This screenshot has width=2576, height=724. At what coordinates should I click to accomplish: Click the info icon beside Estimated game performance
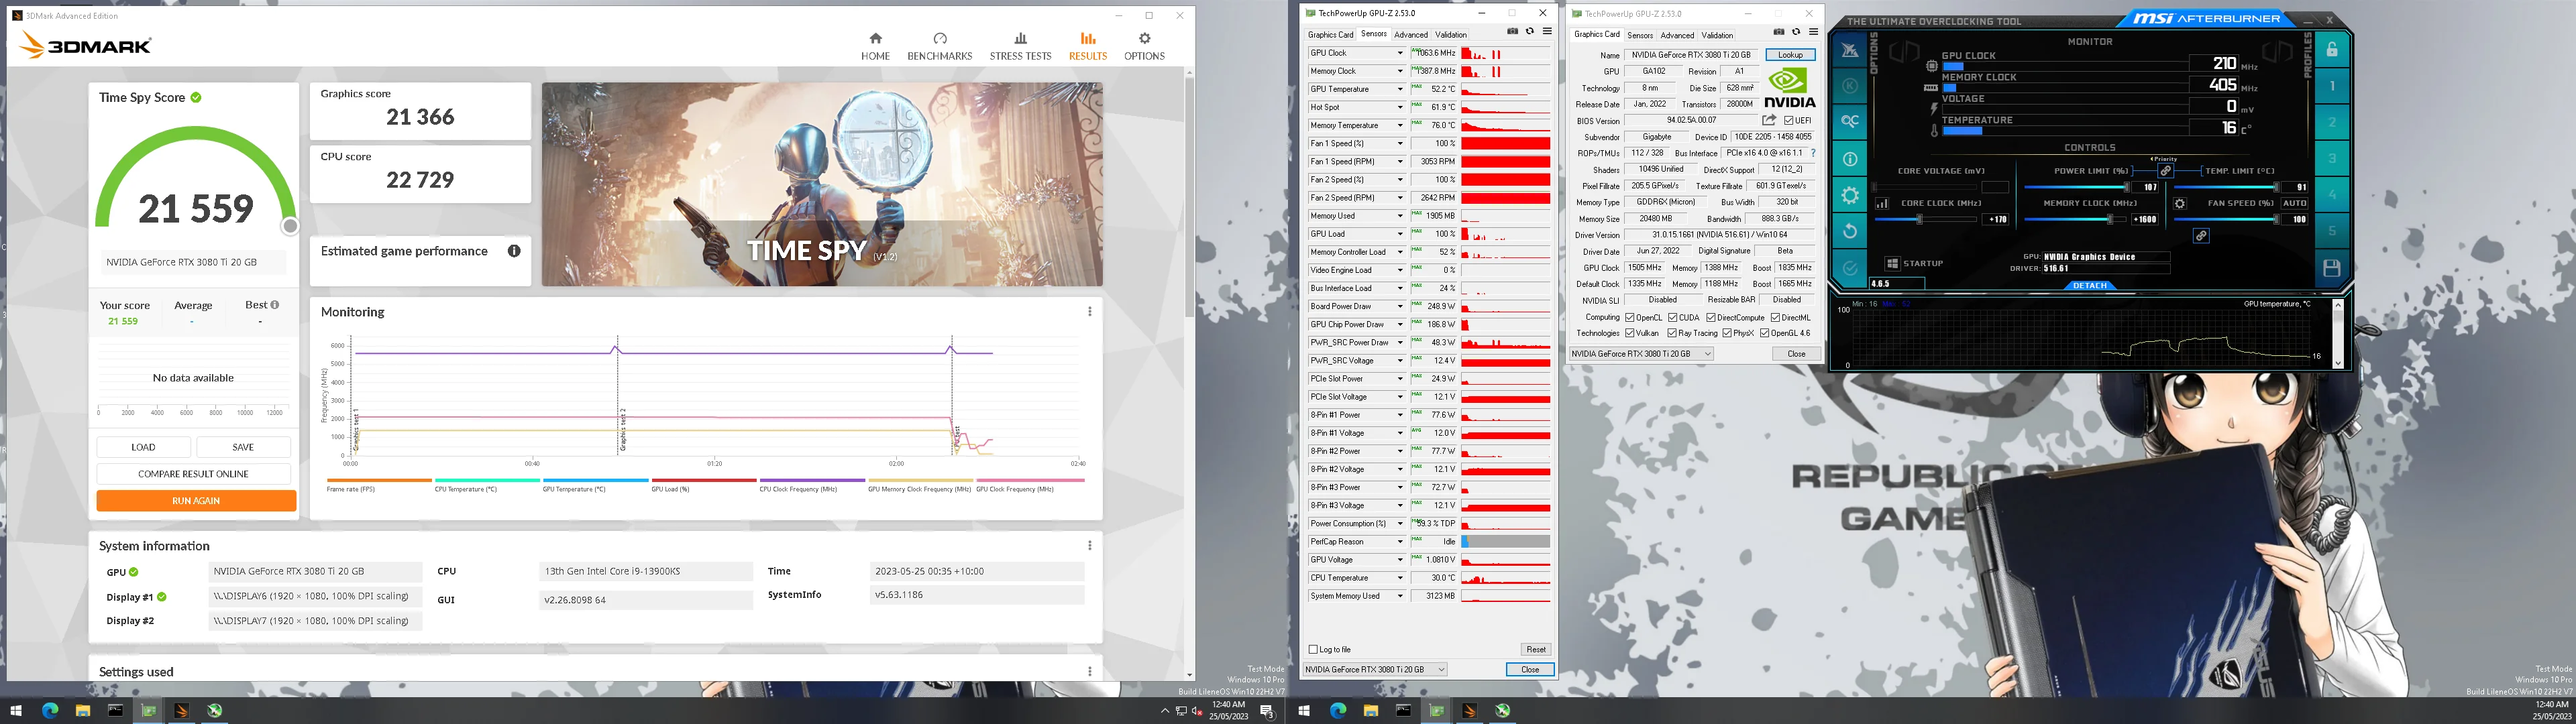coord(514,251)
